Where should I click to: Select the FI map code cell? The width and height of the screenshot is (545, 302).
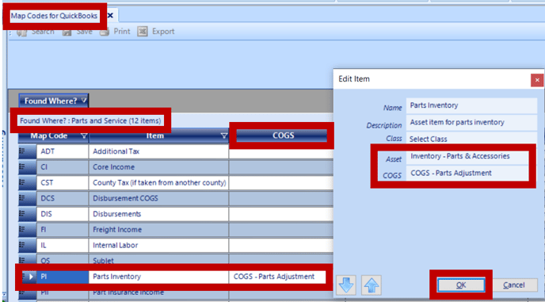63,230
